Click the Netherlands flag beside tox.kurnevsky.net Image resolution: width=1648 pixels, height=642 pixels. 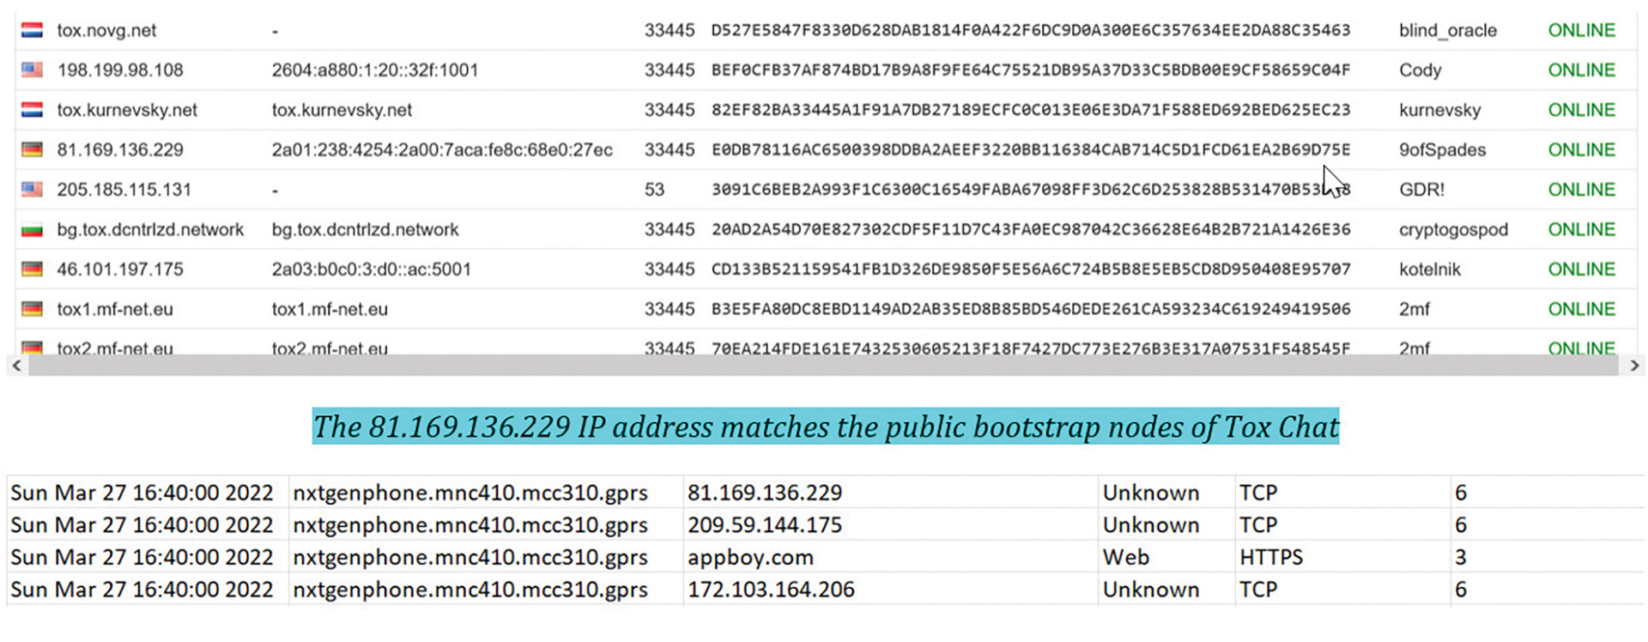coord(32,110)
